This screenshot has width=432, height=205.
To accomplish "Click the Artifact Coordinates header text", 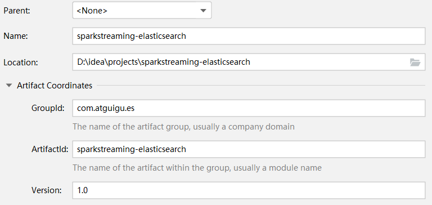I will click(55, 86).
